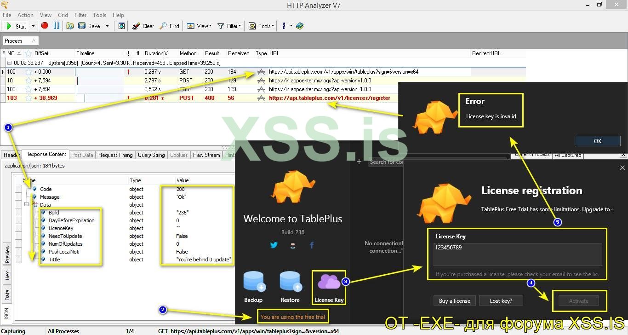Click the Backup database icon in TablePlus

(253, 282)
